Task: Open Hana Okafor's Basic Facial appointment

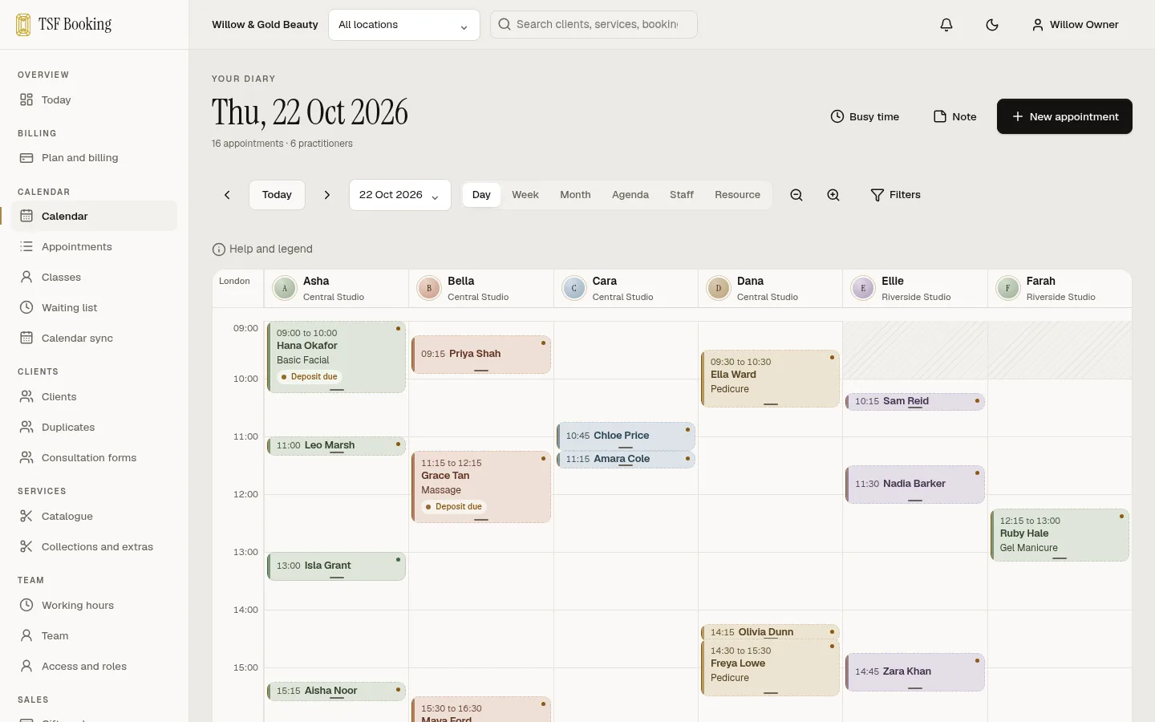Action: [x=336, y=357]
